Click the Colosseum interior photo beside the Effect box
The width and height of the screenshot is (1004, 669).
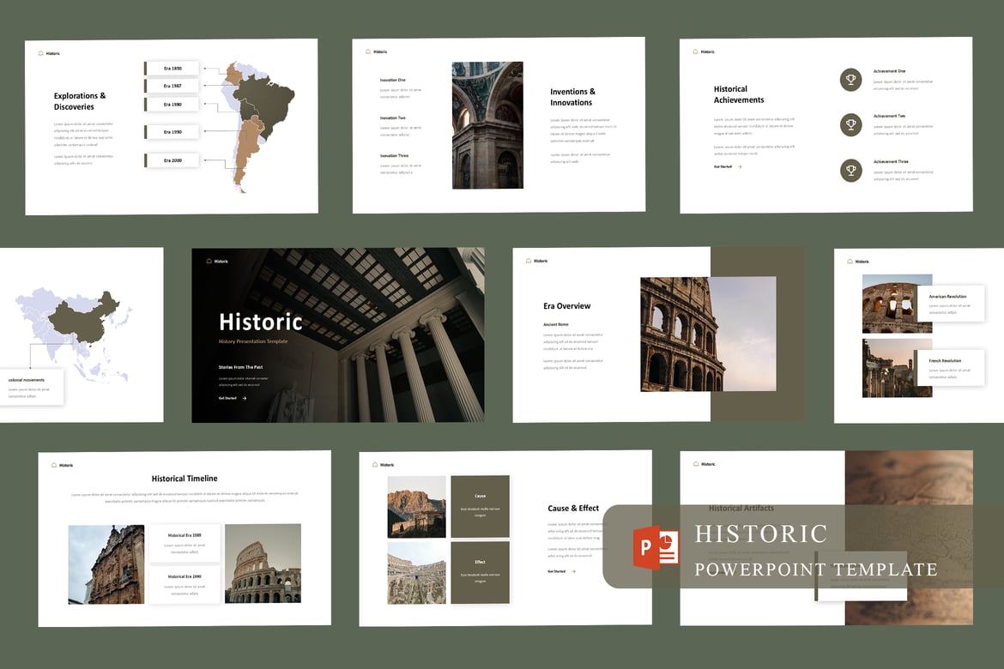tap(416, 573)
